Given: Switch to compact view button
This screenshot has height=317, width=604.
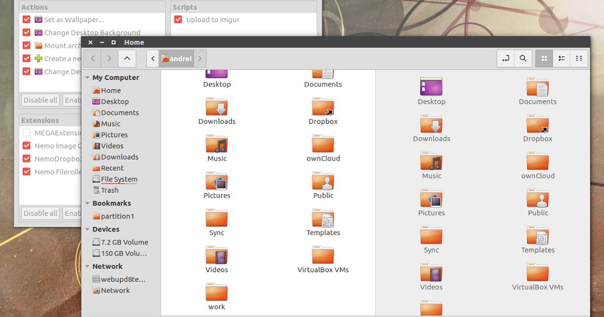Looking at the screenshot, I should (x=579, y=58).
